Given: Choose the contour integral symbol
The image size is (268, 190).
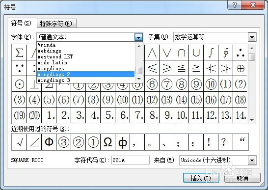Looking at the screenshot, I should point(226,53).
